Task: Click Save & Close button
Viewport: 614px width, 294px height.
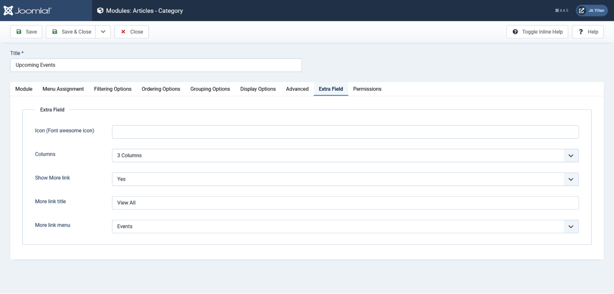Action: pyautogui.click(x=71, y=32)
